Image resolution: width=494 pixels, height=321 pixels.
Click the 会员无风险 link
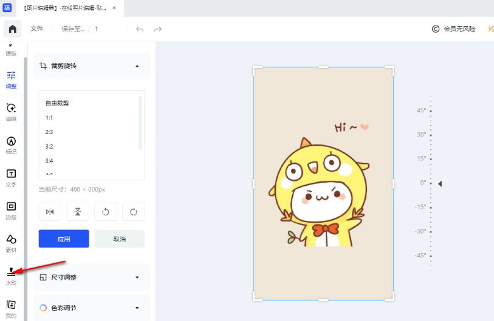coord(459,29)
